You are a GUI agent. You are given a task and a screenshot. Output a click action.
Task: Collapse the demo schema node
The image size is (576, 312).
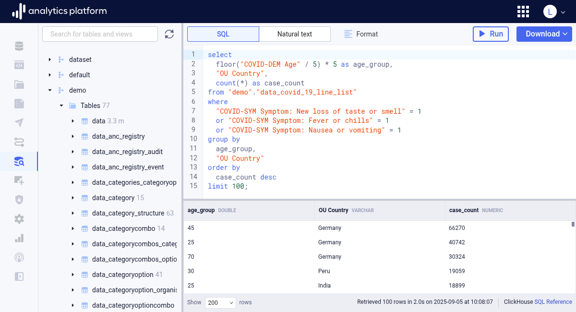click(49, 90)
